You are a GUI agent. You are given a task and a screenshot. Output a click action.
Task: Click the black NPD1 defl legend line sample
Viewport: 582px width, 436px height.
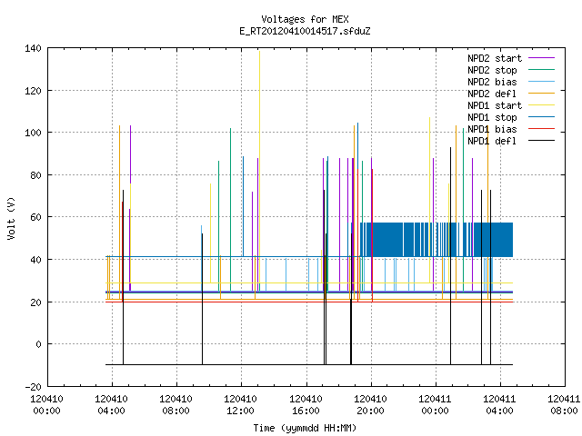pyautogui.click(x=542, y=141)
